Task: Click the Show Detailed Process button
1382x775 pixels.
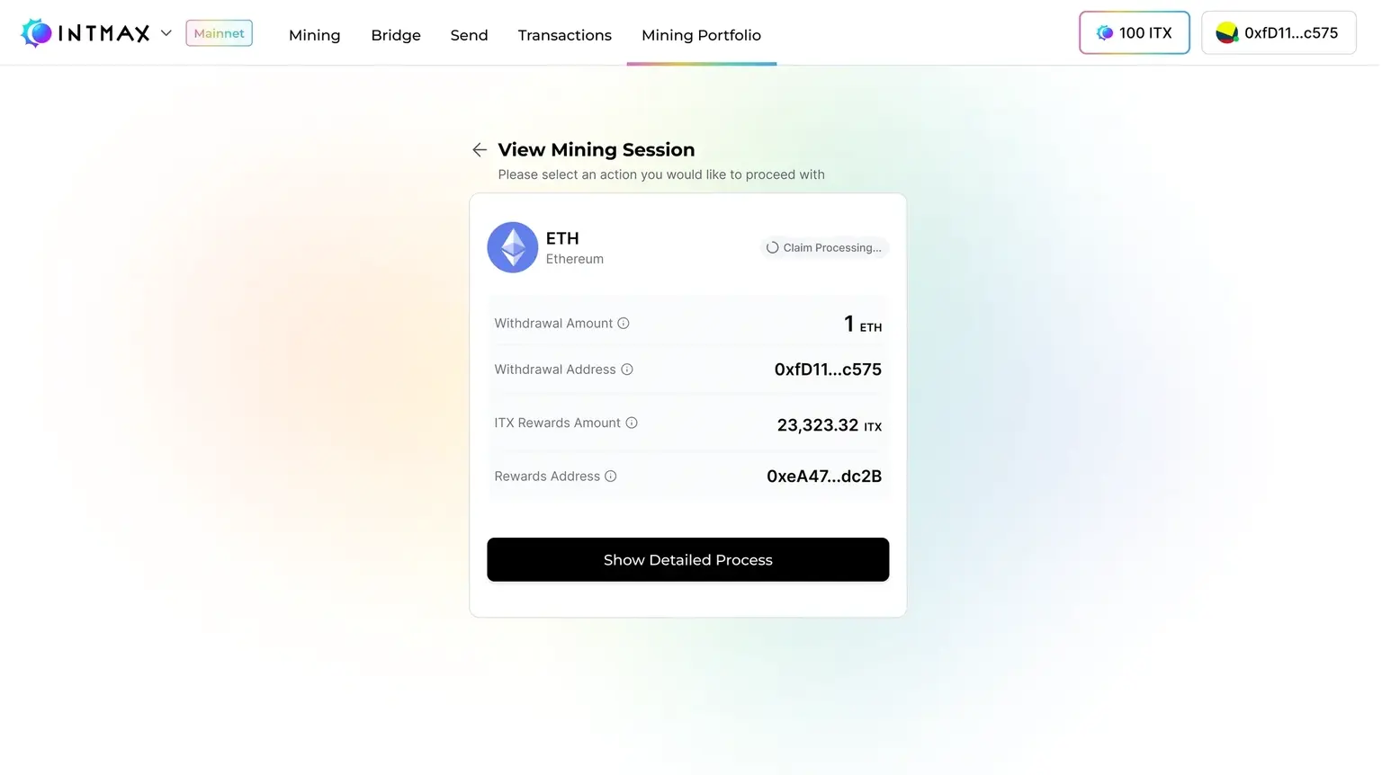Action: pos(688,560)
